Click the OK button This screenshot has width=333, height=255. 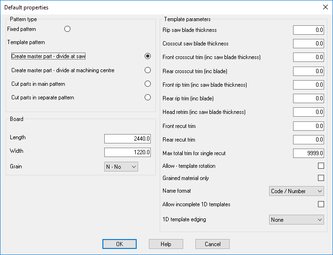click(119, 244)
